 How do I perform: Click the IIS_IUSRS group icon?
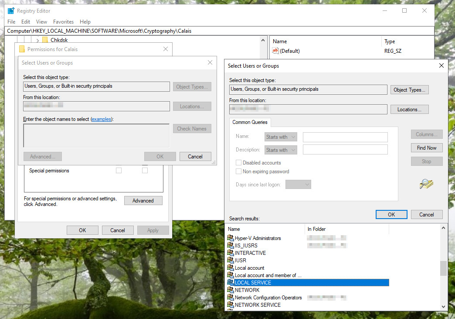tap(231, 245)
